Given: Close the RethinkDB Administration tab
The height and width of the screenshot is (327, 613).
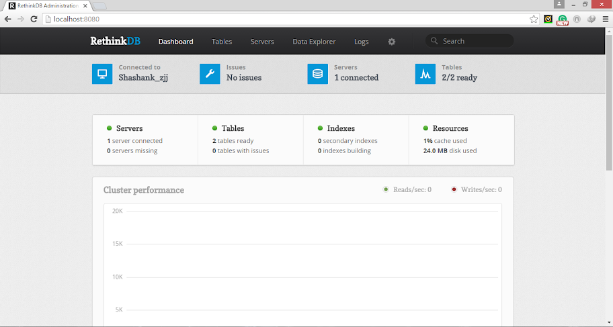Looking at the screenshot, I should click(x=85, y=6).
